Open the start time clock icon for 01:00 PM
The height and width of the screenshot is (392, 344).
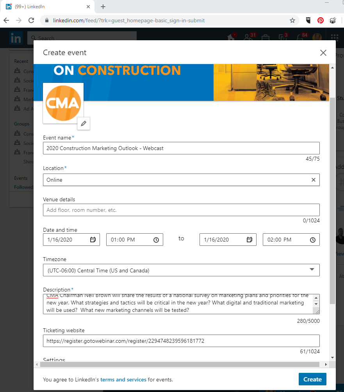(x=156, y=240)
